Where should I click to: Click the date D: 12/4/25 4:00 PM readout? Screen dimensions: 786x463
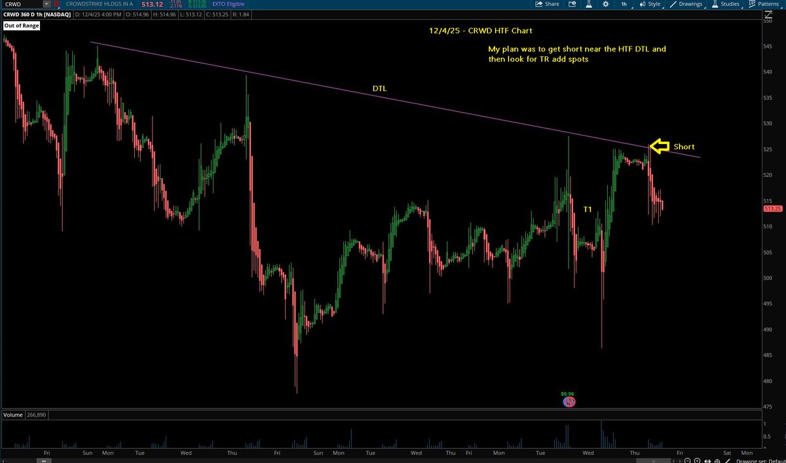pos(98,15)
